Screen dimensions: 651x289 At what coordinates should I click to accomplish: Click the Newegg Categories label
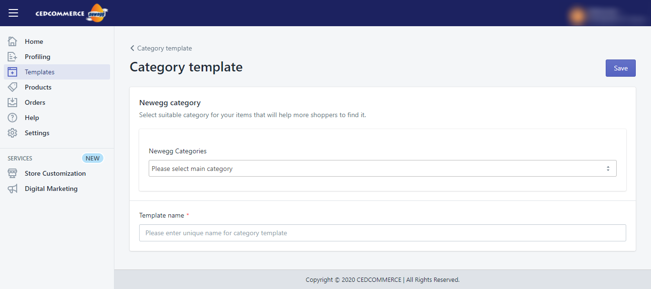point(178,151)
